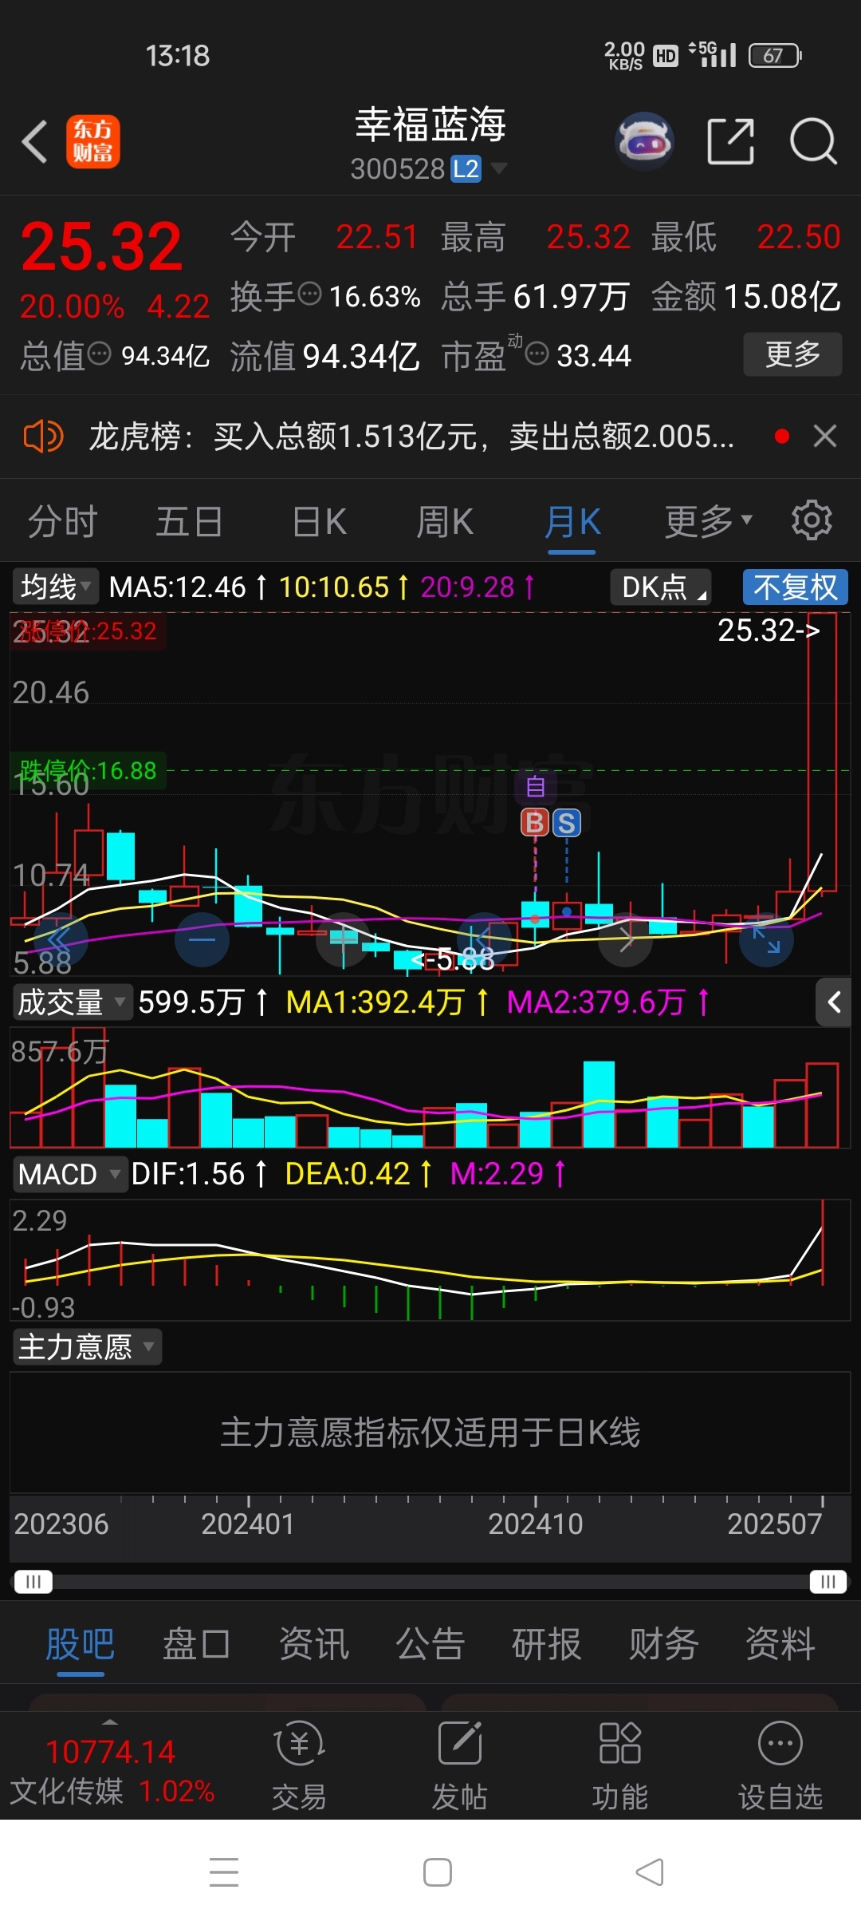Viewport: 861px width, 1925px height.
Task: Open 成交量 indicator dropdown
Action: tap(72, 1002)
